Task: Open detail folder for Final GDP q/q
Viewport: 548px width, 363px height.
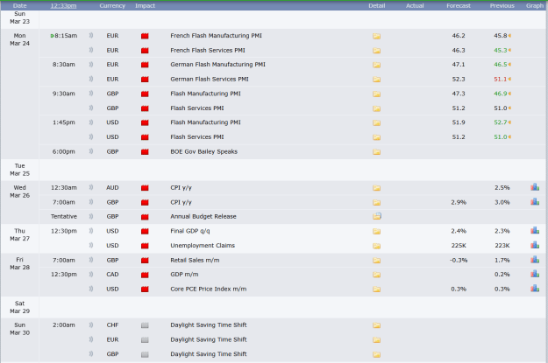Action: coord(376,231)
